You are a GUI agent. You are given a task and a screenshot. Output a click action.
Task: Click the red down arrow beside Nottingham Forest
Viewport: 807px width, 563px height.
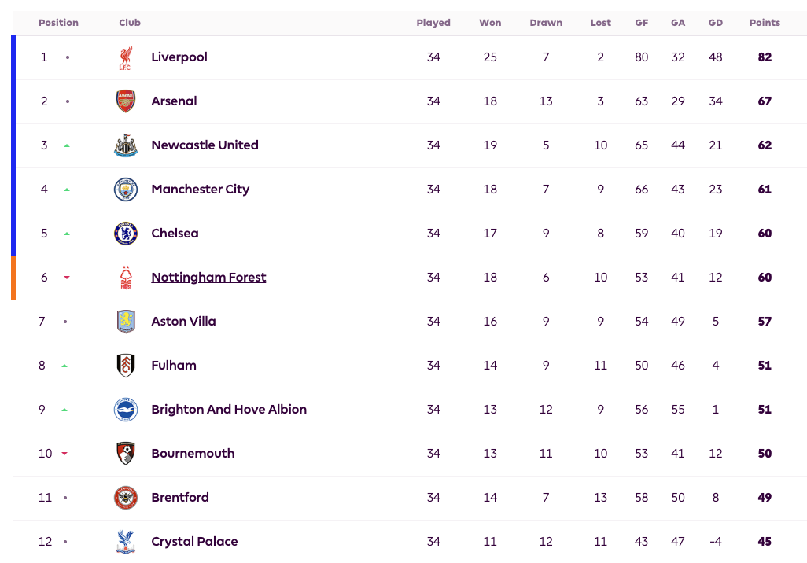tap(66, 278)
